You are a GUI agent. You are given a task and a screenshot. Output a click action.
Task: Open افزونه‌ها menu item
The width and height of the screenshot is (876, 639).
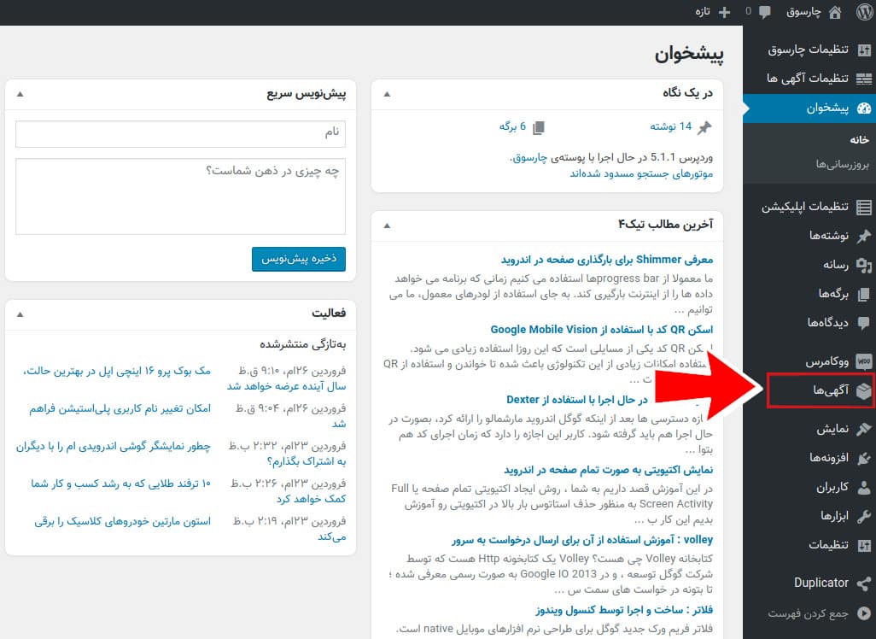pyautogui.click(x=829, y=459)
